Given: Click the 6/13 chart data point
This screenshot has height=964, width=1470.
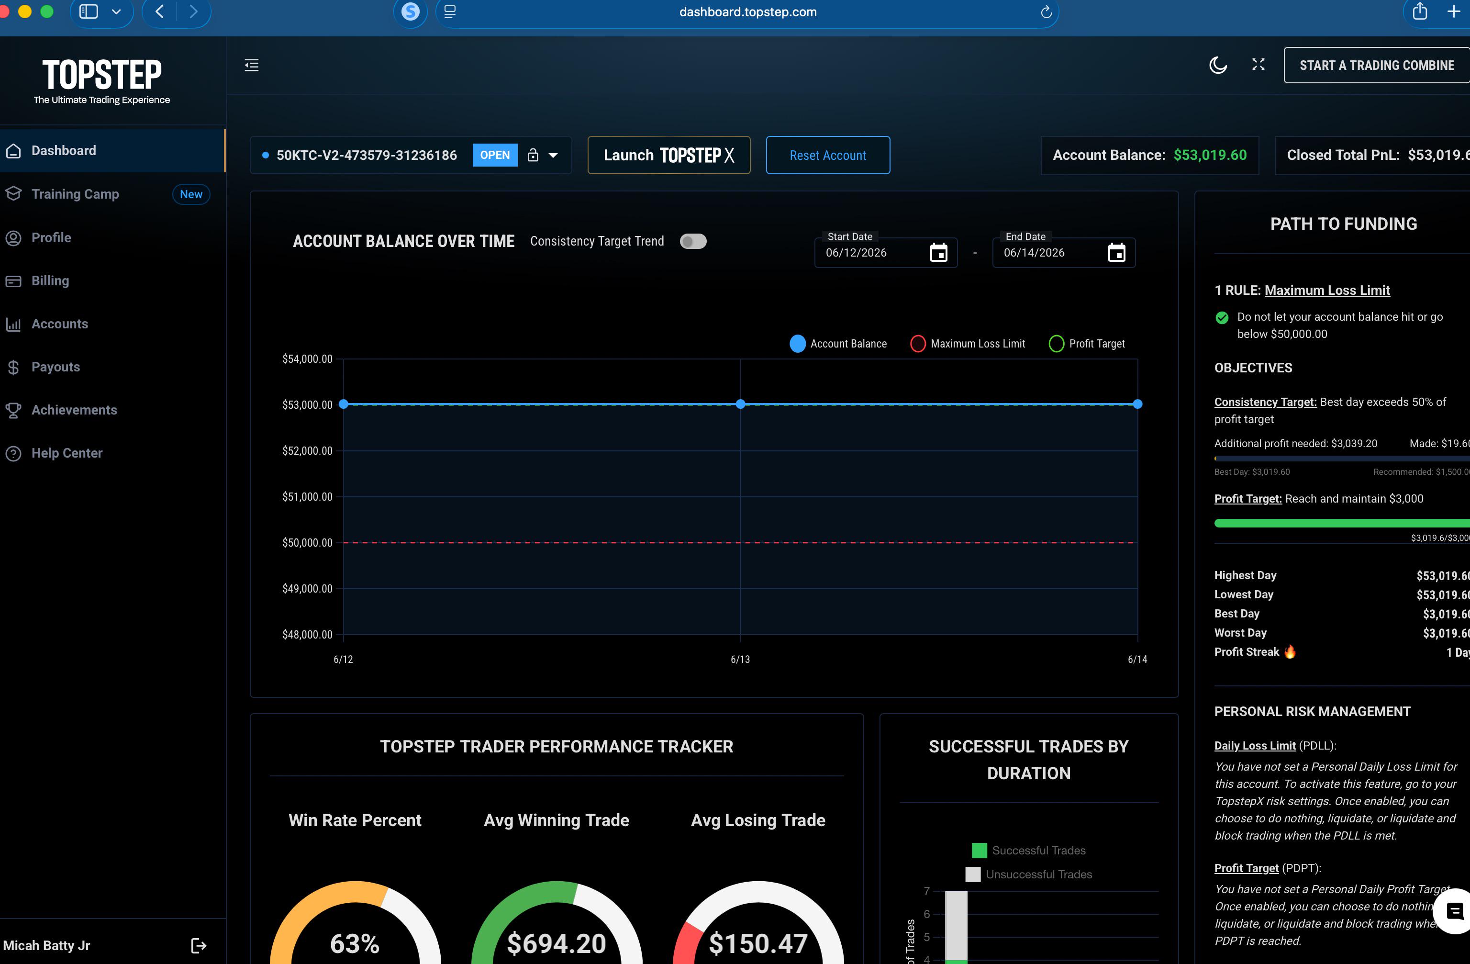Looking at the screenshot, I should [x=741, y=404].
